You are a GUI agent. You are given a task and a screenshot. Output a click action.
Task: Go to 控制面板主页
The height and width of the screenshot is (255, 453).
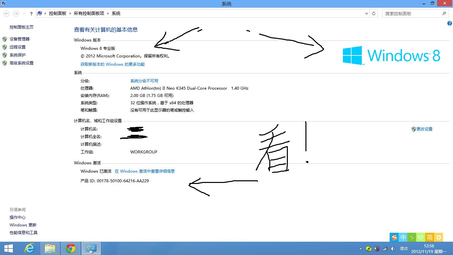click(22, 27)
